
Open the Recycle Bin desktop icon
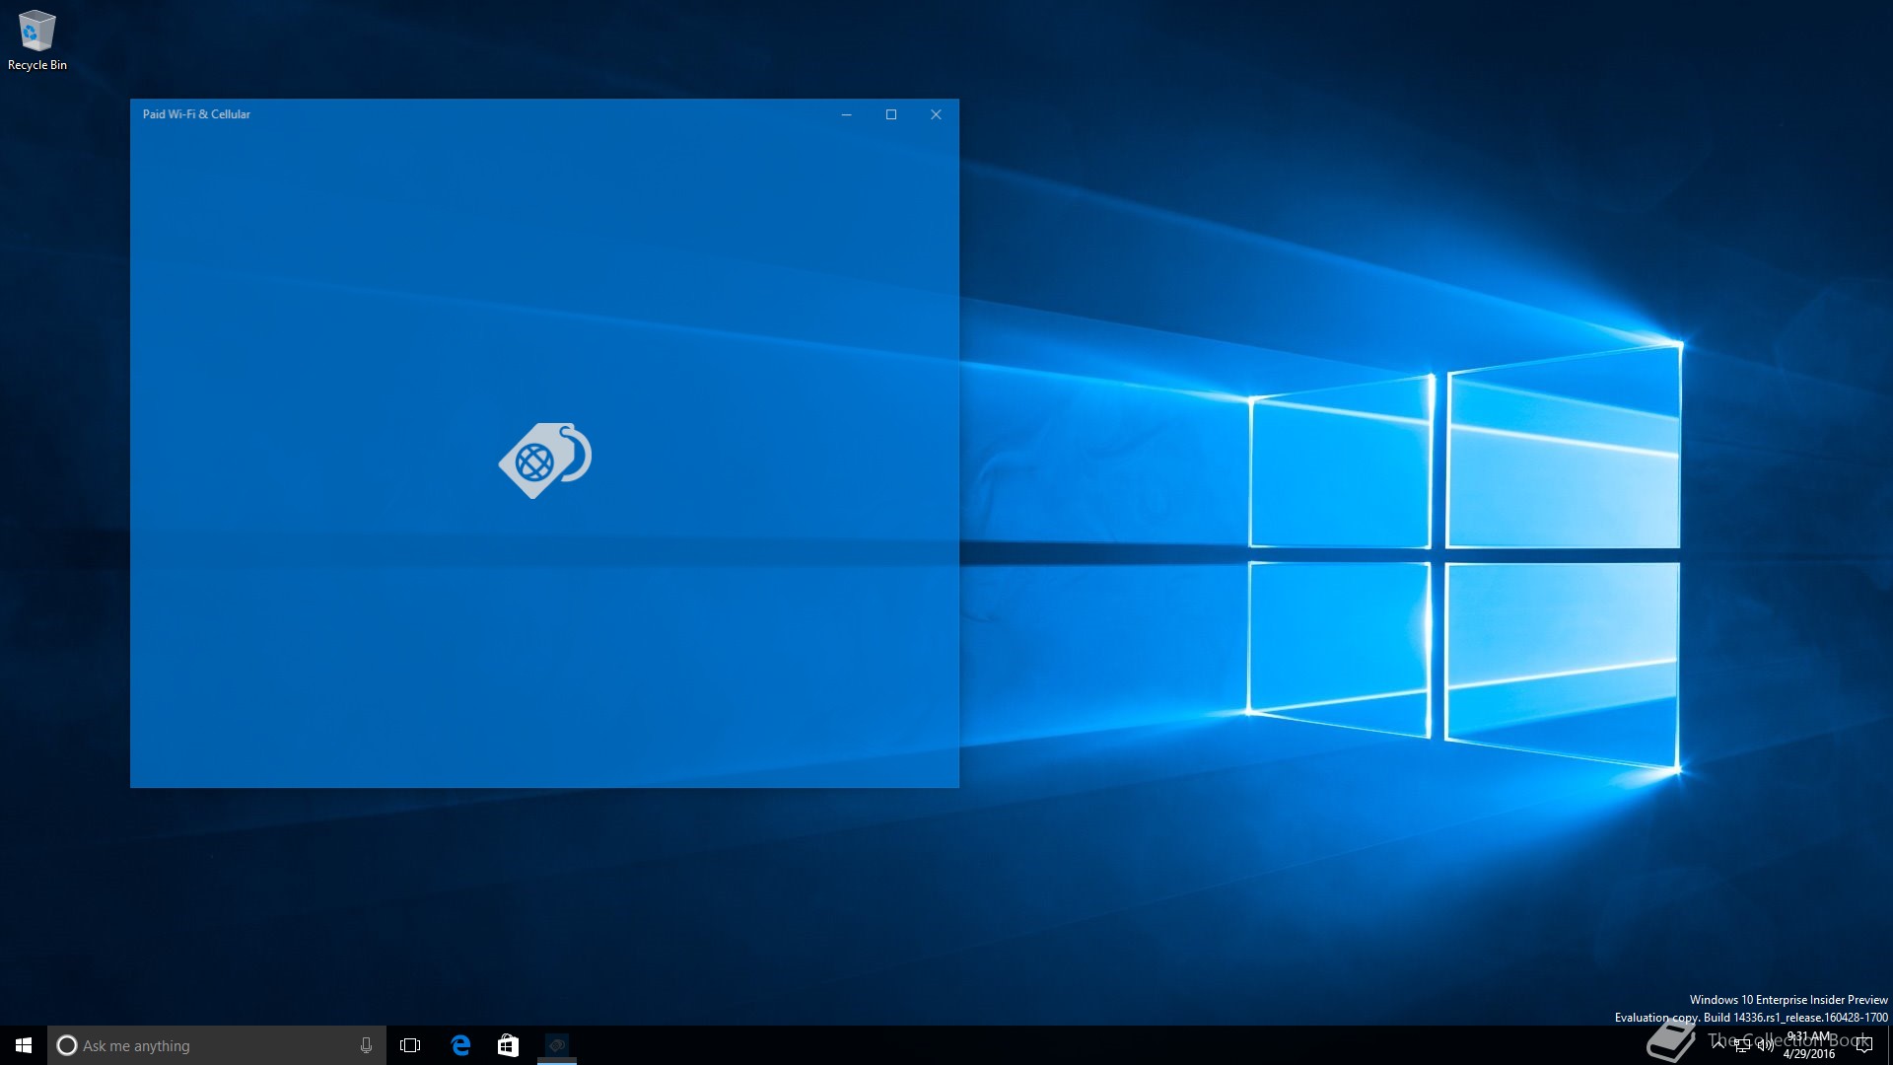point(36,40)
